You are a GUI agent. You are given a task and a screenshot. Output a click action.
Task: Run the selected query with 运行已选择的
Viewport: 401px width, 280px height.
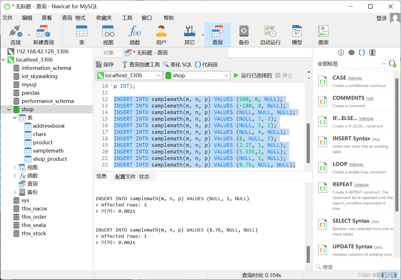(253, 75)
